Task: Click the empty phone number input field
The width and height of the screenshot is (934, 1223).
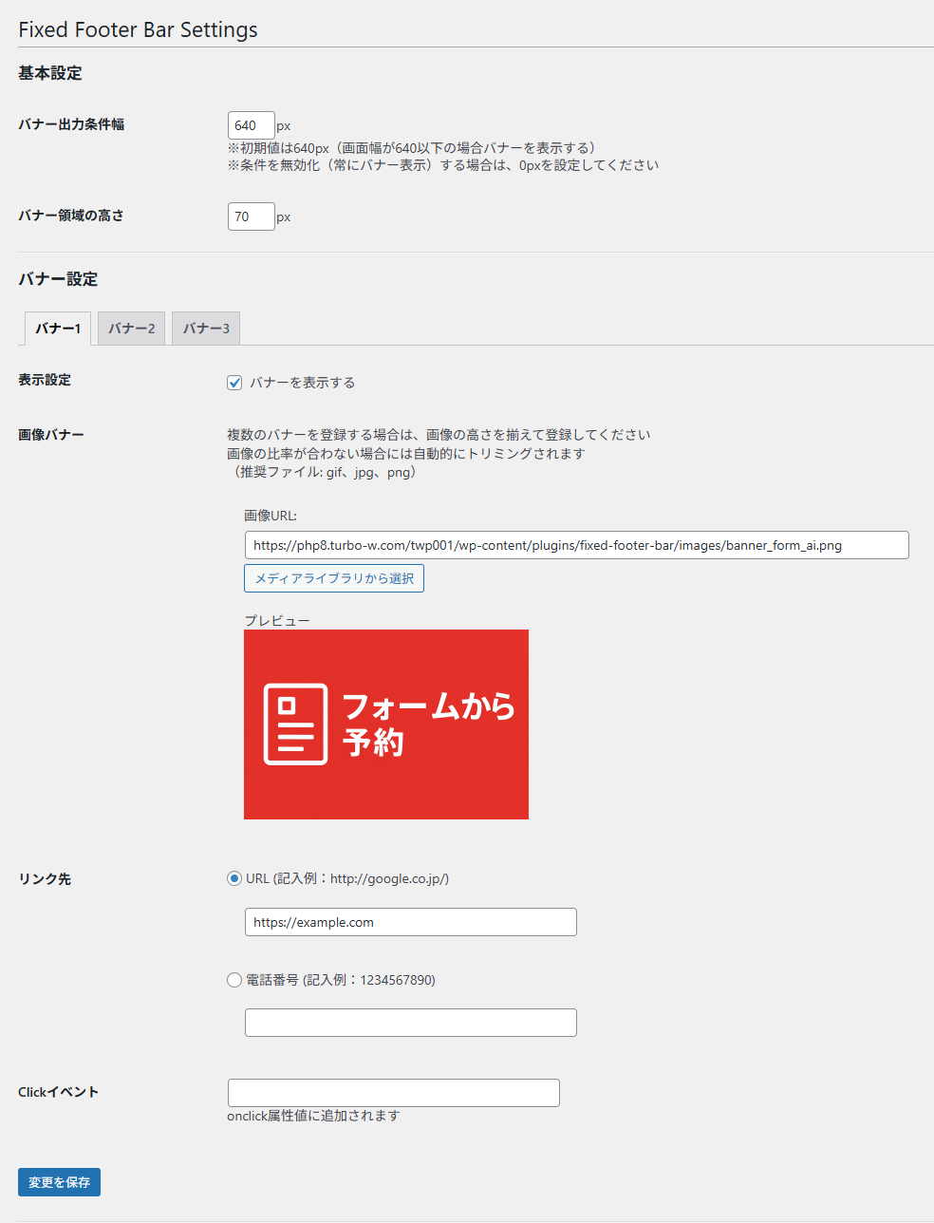Action: pos(410,1022)
